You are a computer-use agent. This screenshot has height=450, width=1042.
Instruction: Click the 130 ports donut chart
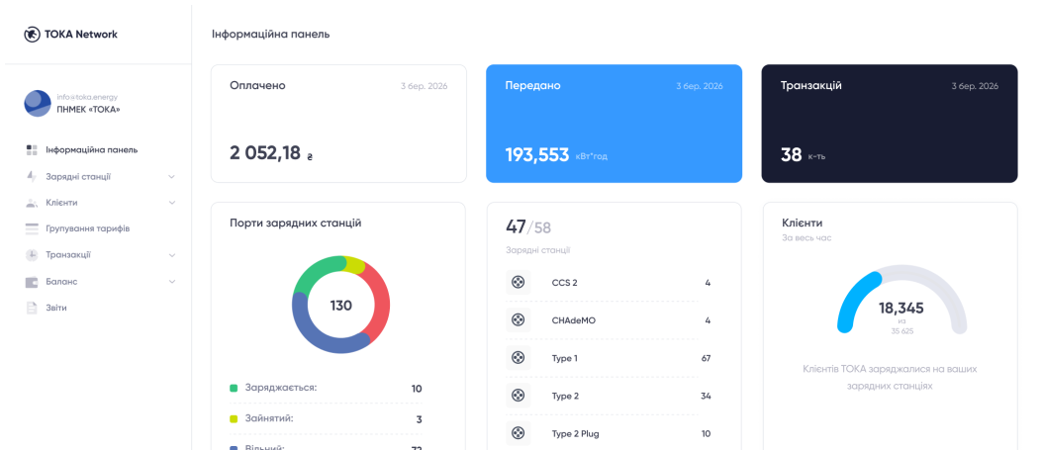click(x=341, y=305)
